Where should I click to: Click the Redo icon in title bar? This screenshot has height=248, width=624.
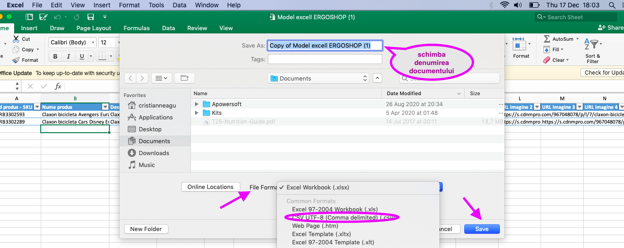77,17
